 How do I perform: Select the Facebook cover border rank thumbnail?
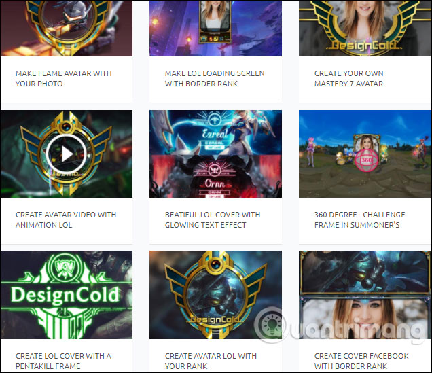tap(365, 294)
